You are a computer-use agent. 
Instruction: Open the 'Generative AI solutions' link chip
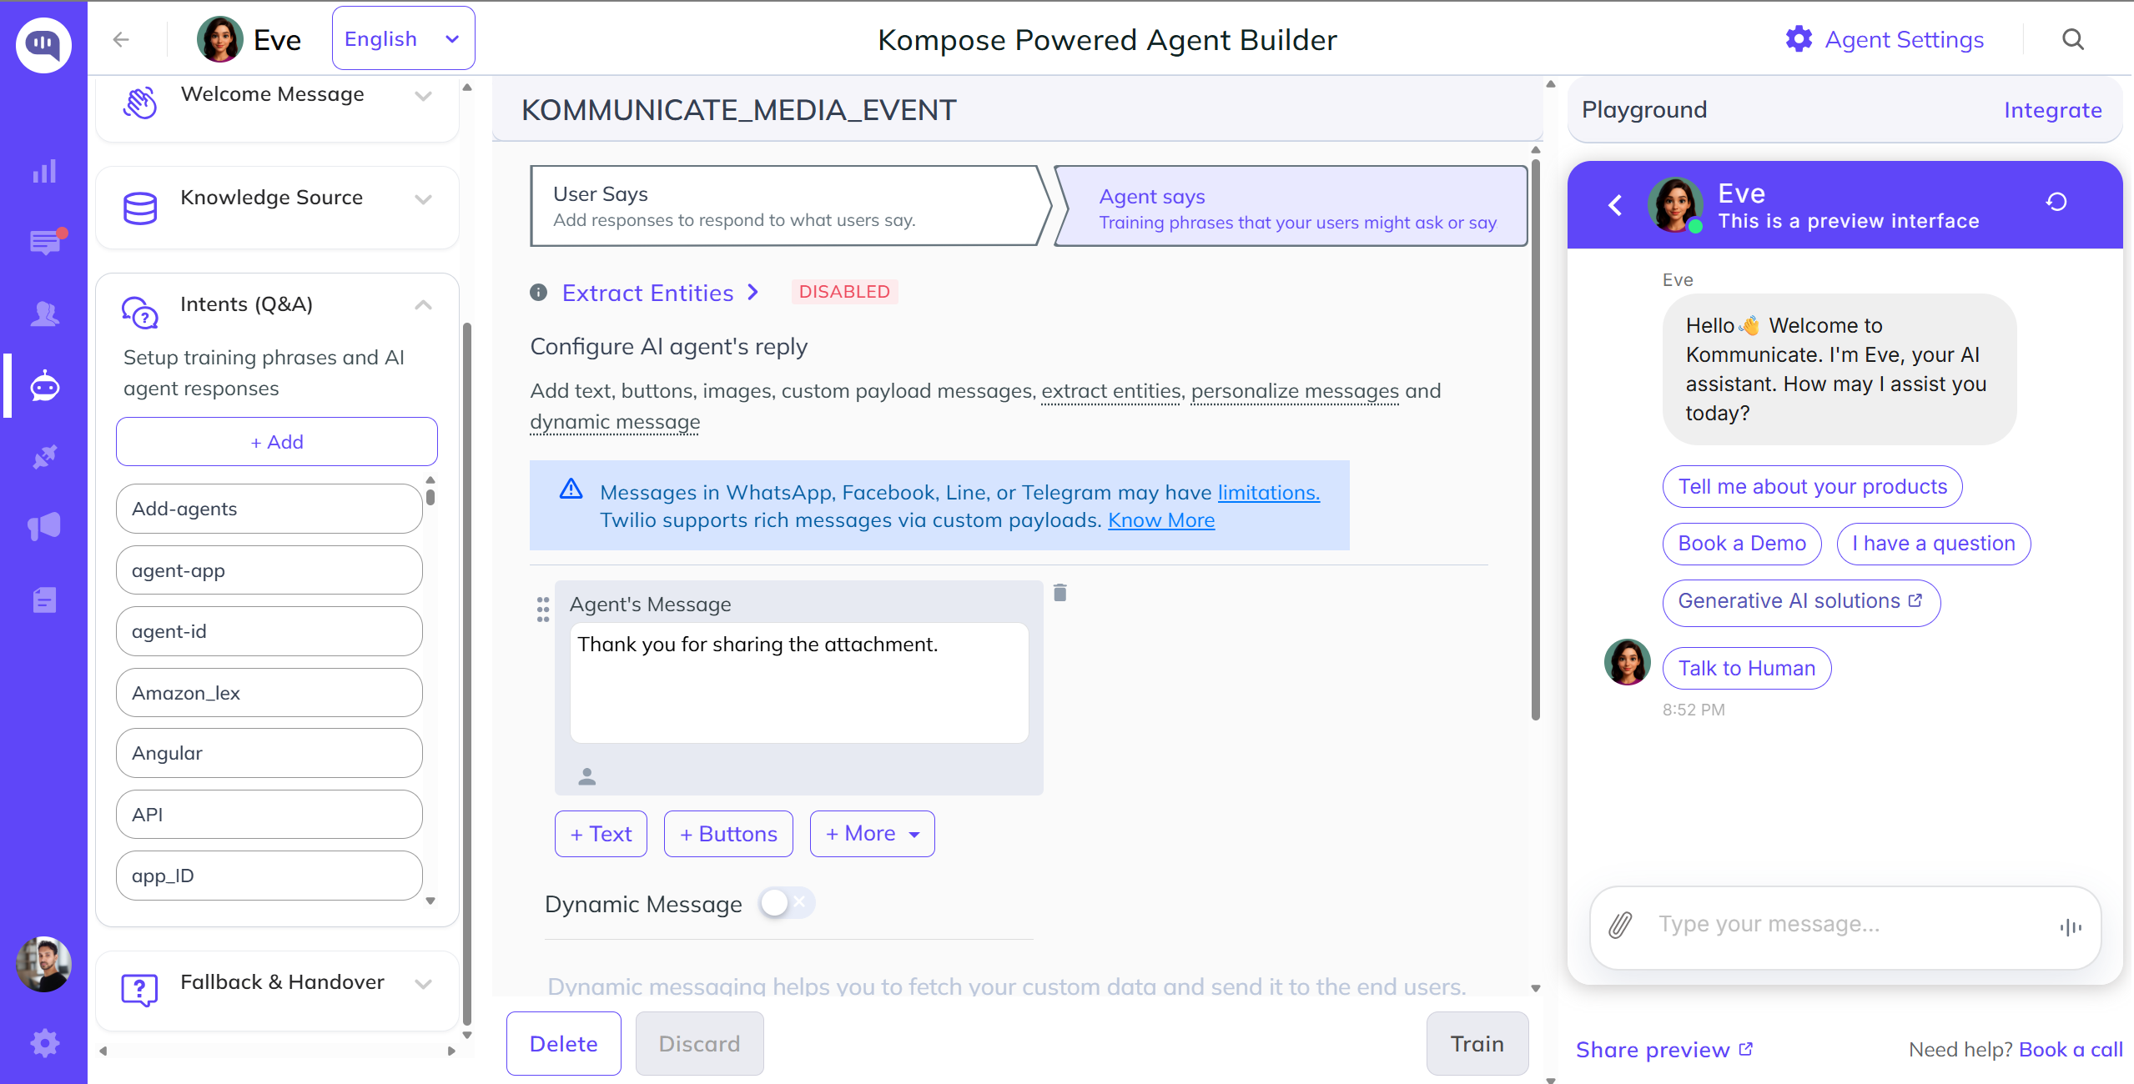click(1802, 601)
